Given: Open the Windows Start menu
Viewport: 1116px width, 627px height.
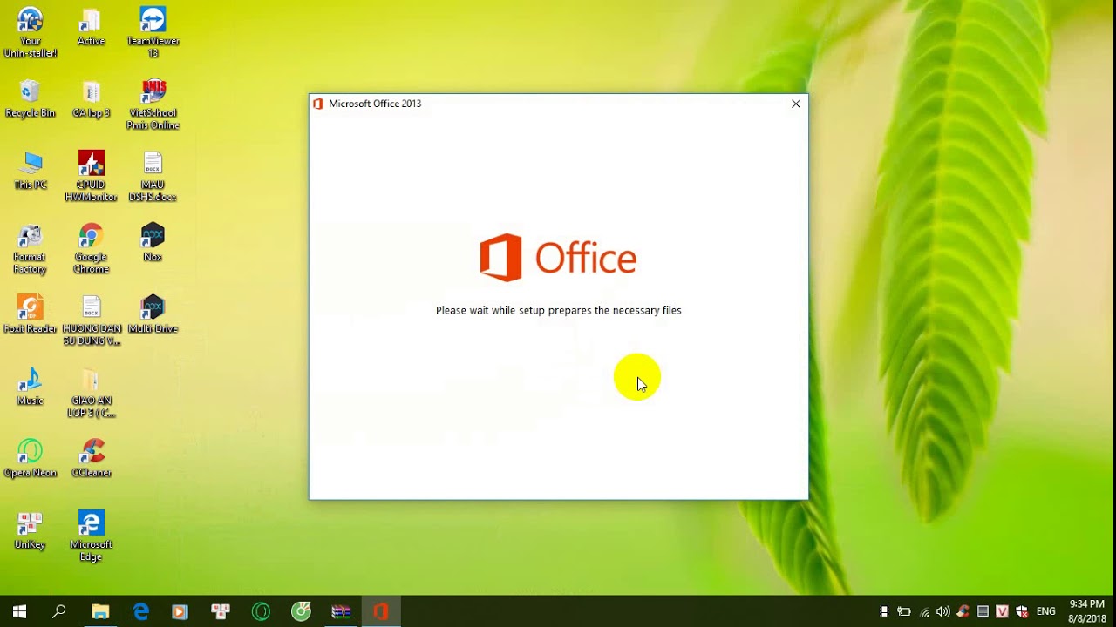Looking at the screenshot, I should click(19, 611).
